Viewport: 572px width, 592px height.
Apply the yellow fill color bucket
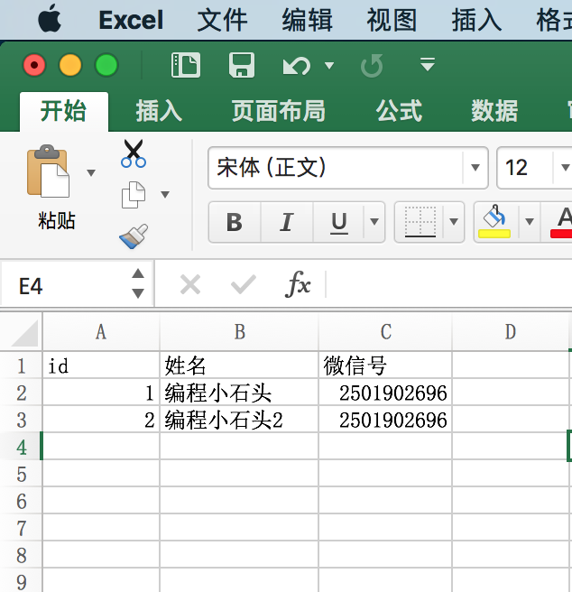pos(494,222)
